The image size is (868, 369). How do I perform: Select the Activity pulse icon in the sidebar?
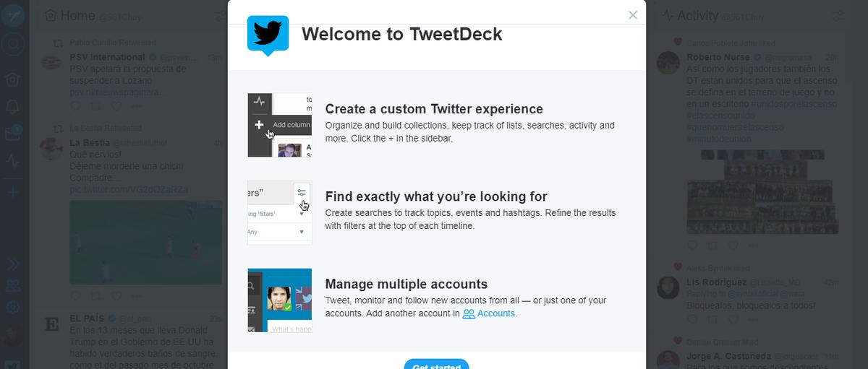pyautogui.click(x=12, y=161)
